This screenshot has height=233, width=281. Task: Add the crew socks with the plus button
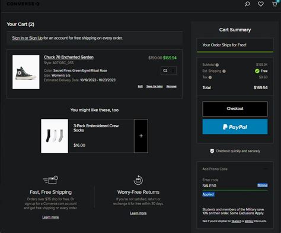click(141, 136)
